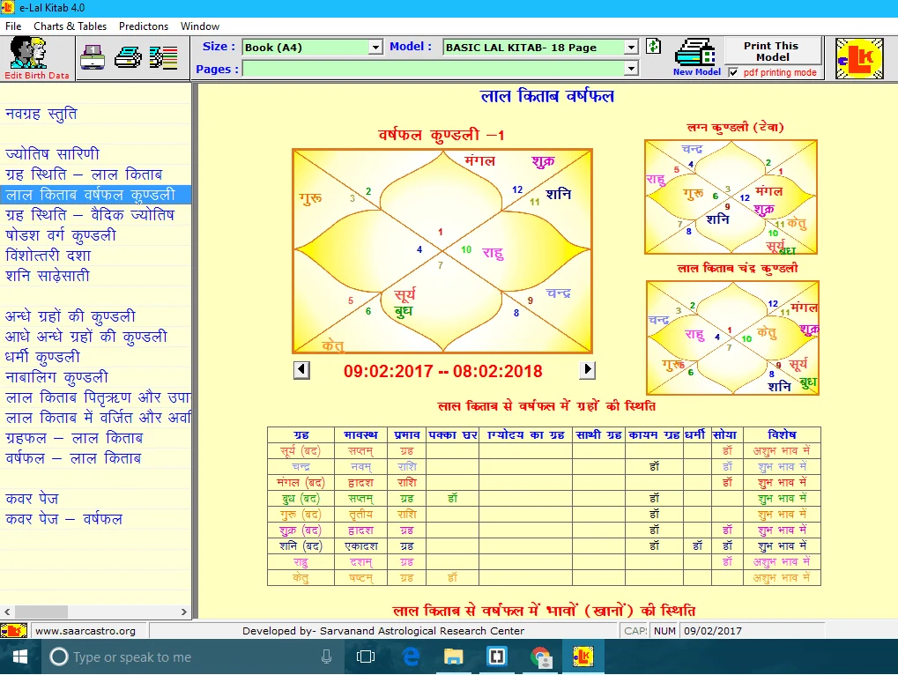This screenshot has width=898, height=675.
Task: Open the File menu
Action: coord(13,26)
